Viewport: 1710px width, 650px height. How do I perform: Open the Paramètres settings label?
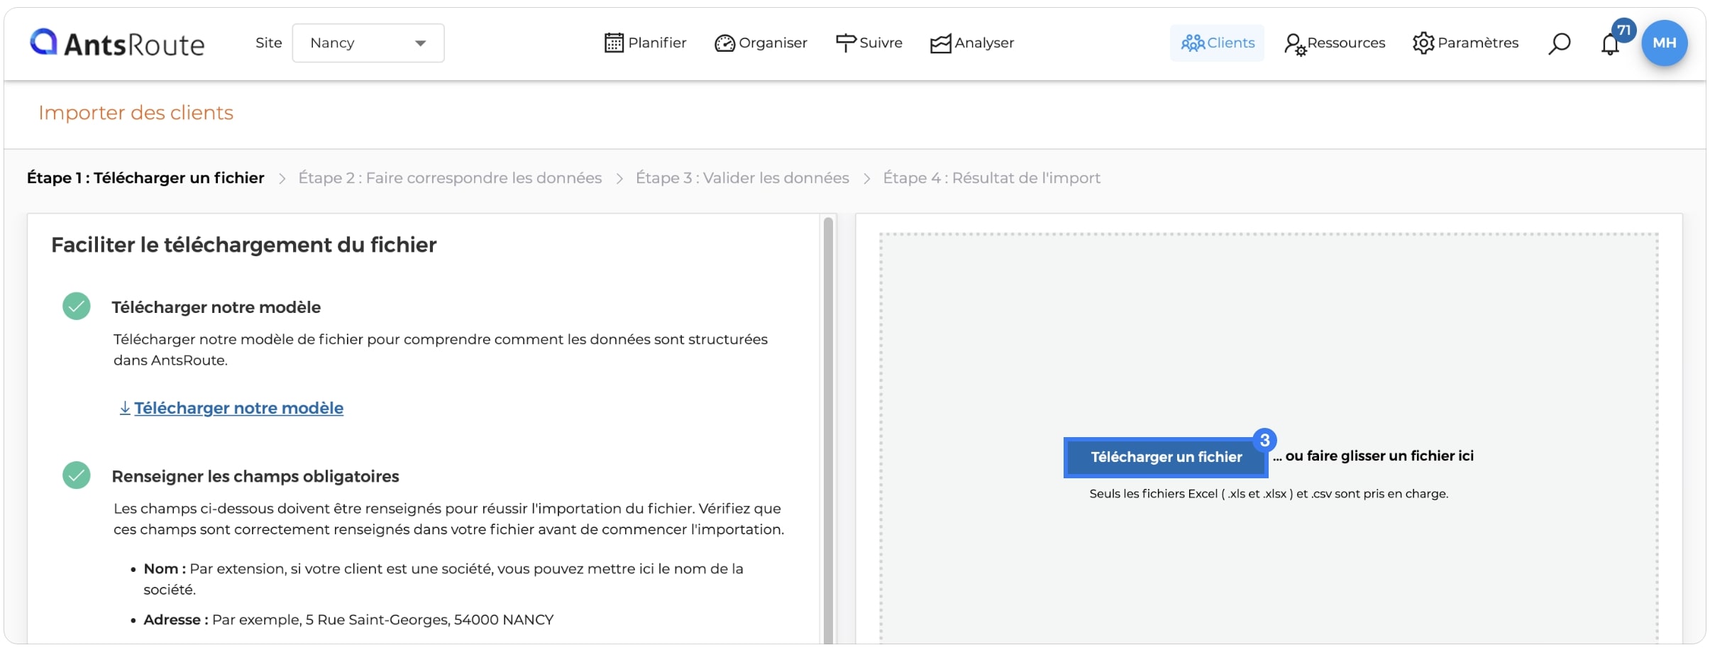[x=1478, y=43]
